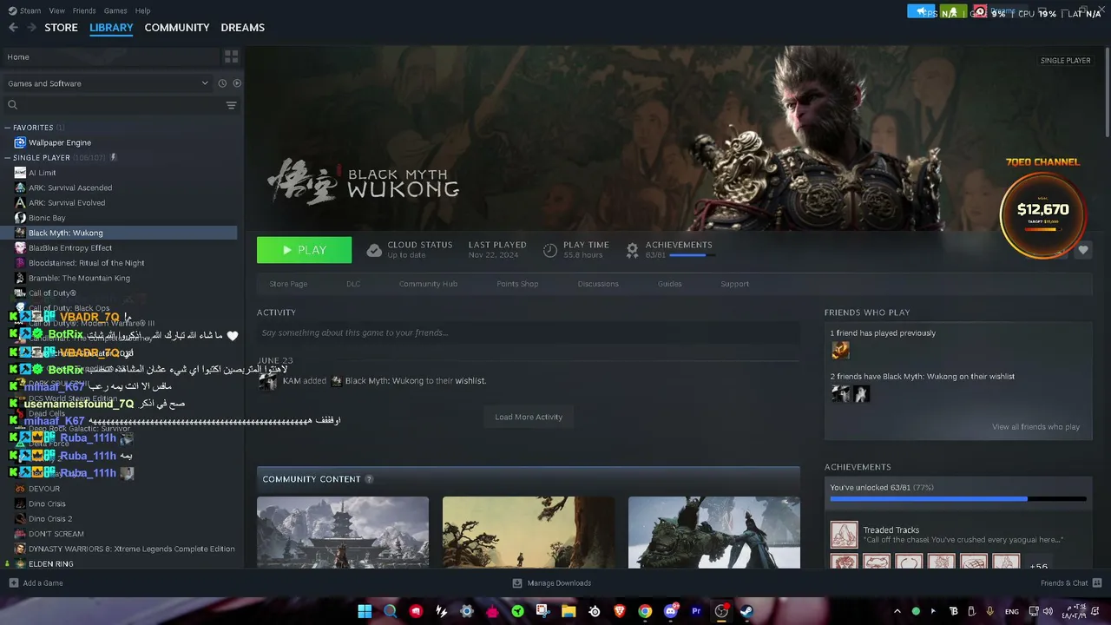Open the Friends menu
This screenshot has width=1111, height=625.
pyautogui.click(x=84, y=10)
